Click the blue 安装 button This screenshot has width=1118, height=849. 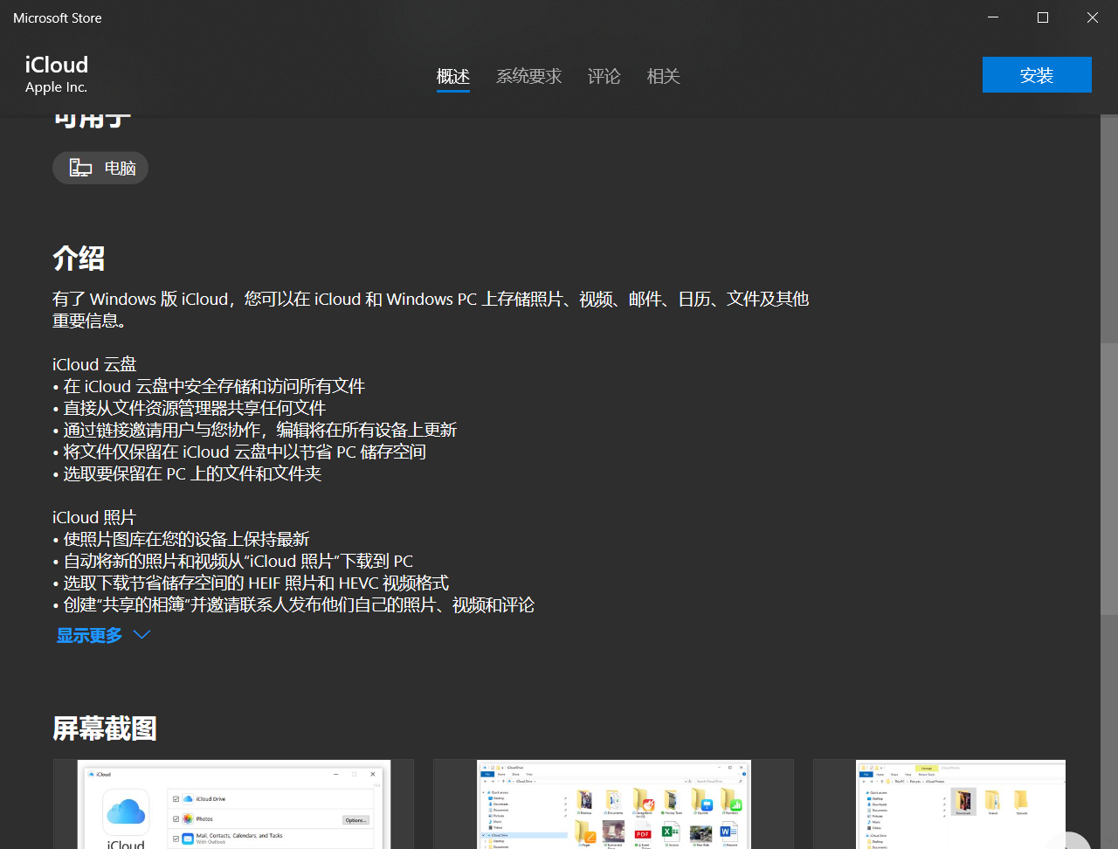(x=1037, y=74)
